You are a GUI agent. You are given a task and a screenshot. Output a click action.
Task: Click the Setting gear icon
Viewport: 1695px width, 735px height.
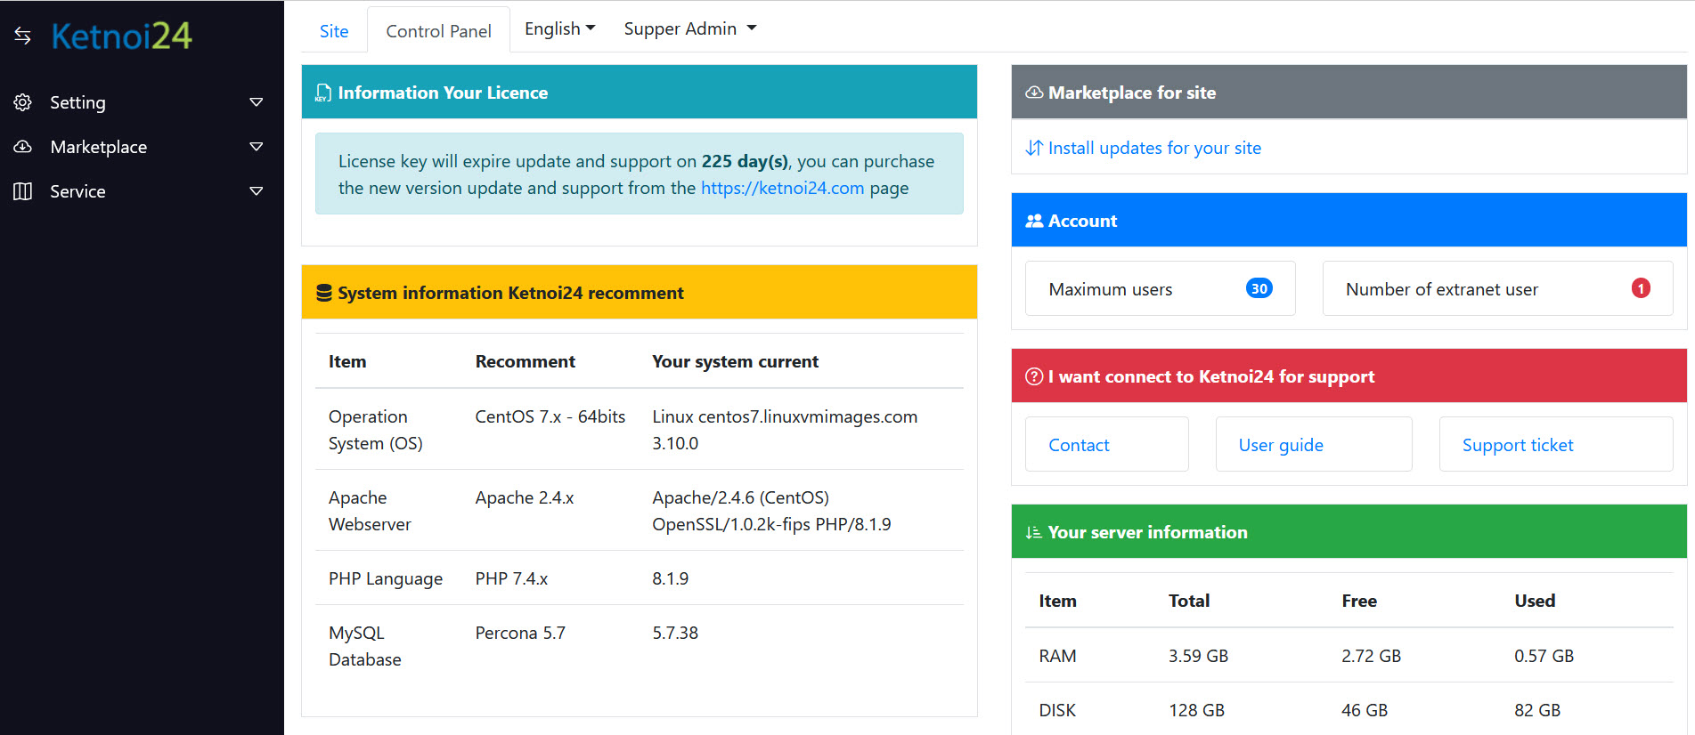point(23,102)
